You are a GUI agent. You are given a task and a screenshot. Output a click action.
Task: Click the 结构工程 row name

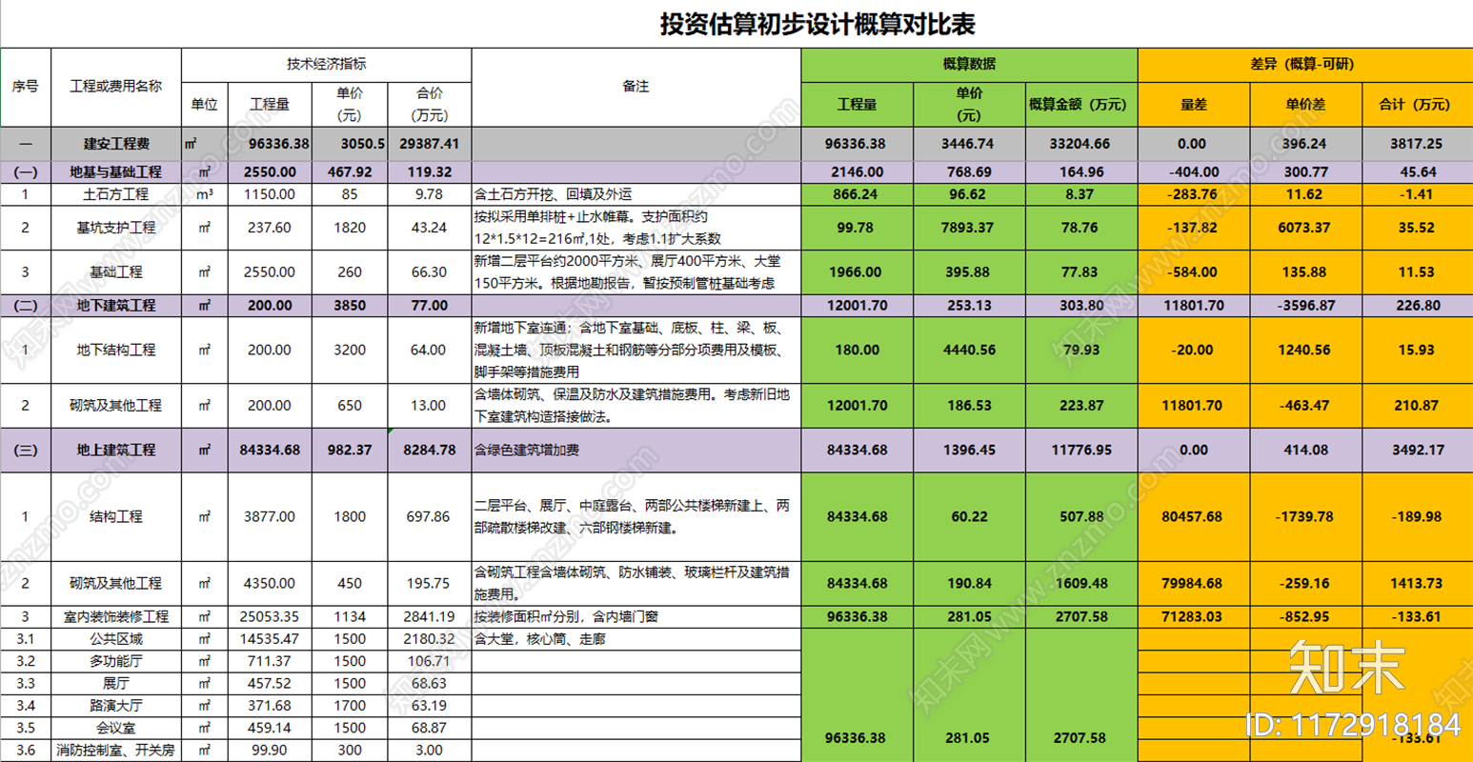[x=116, y=516]
